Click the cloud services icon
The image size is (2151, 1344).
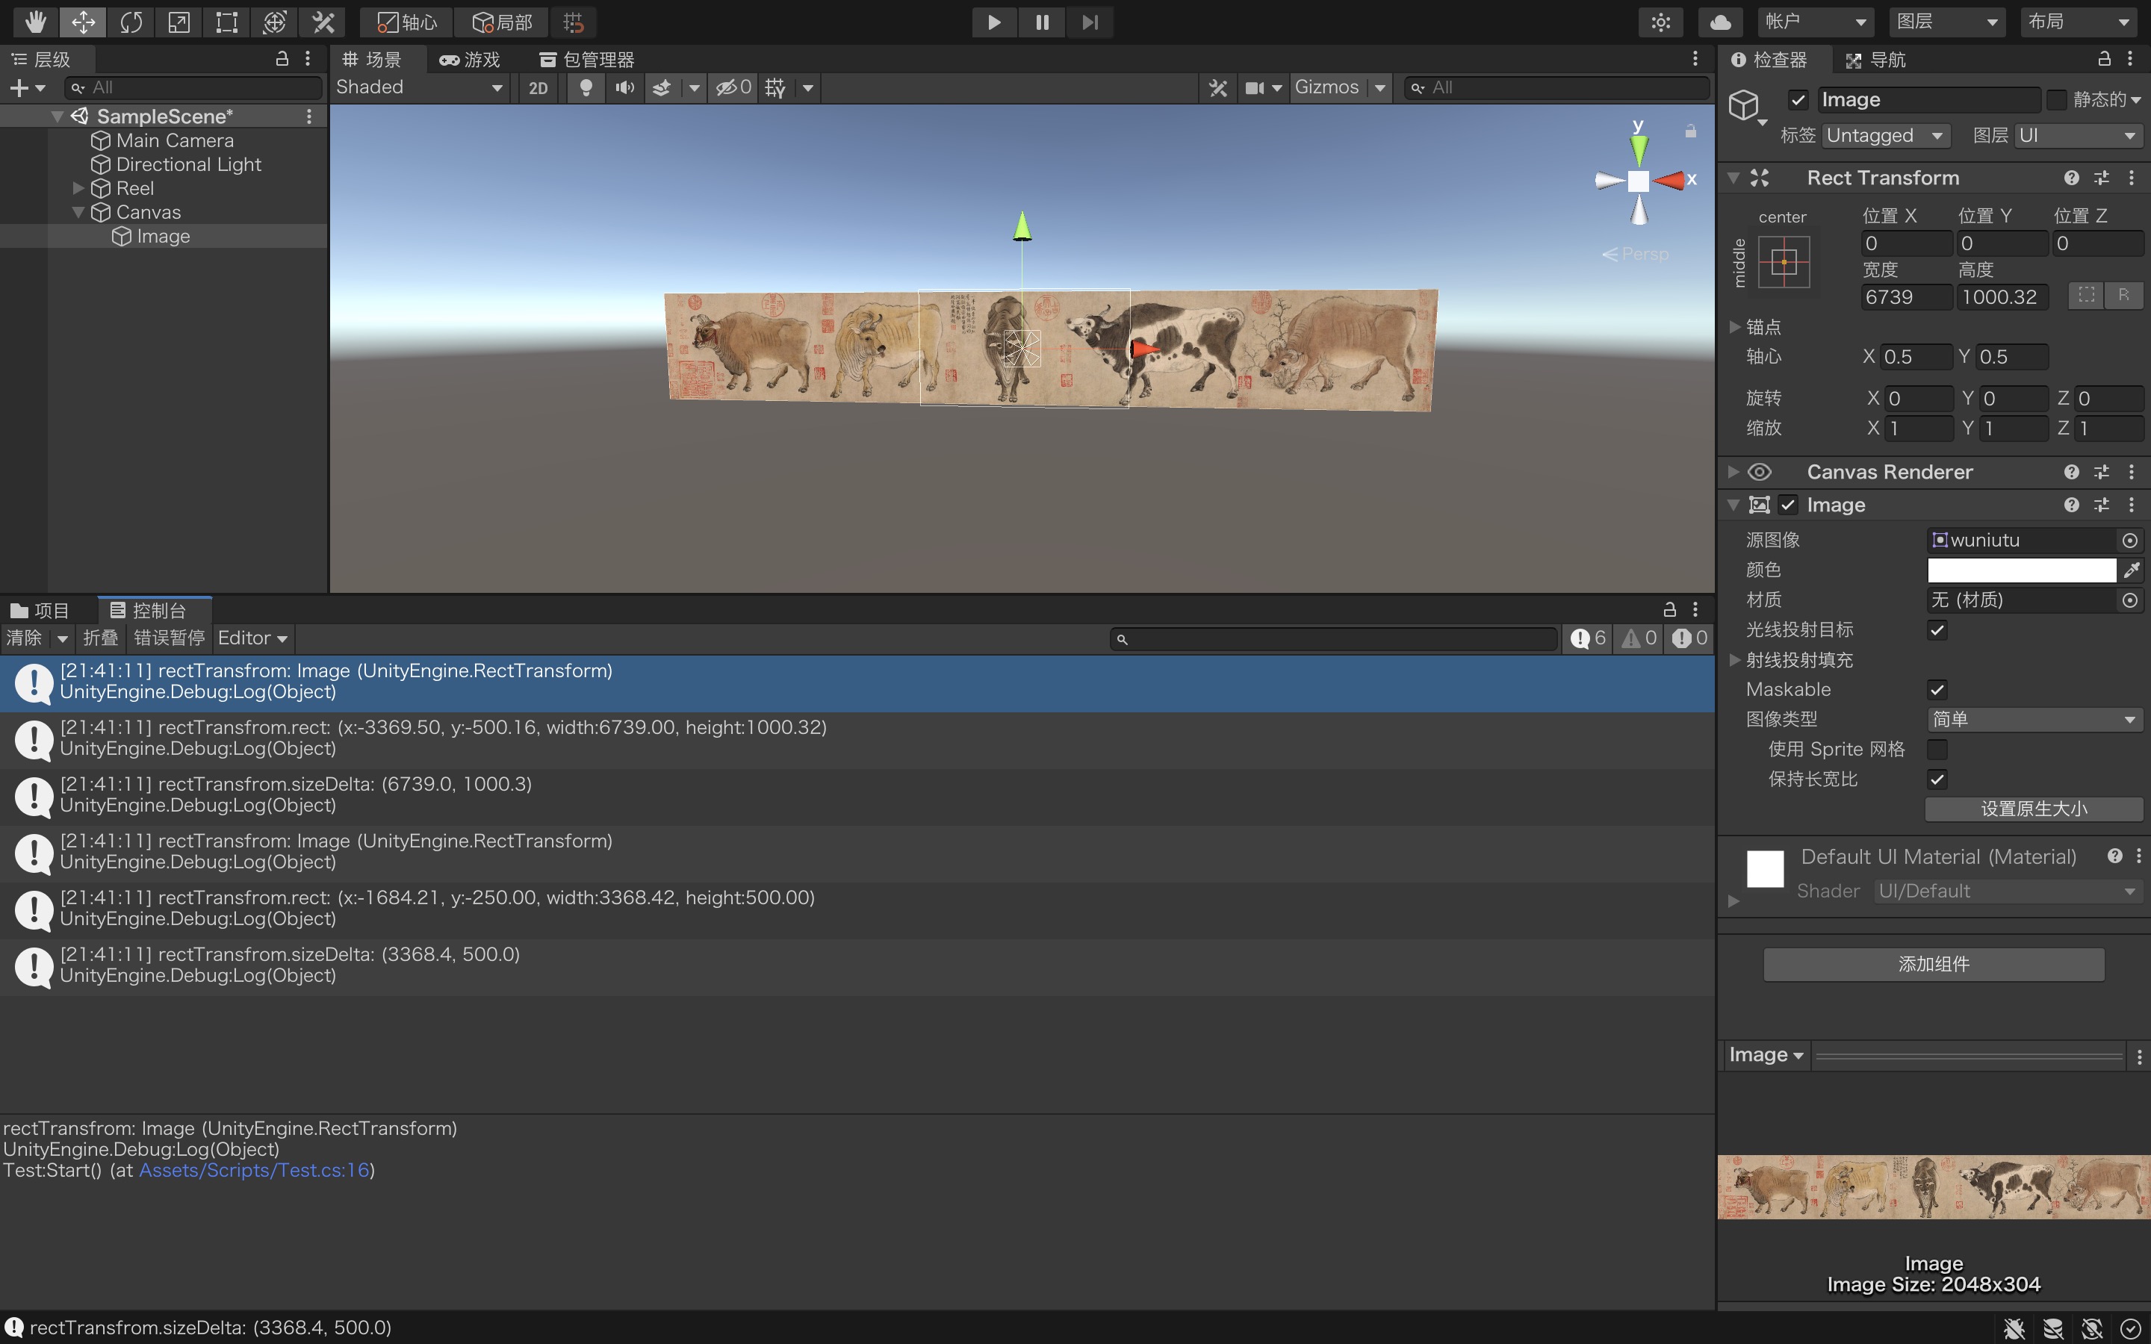pyautogui.click(x=1720, y=22)
